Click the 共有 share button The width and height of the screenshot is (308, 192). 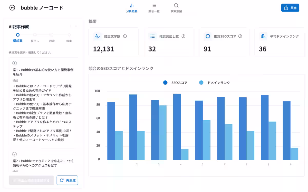point(290,8)
